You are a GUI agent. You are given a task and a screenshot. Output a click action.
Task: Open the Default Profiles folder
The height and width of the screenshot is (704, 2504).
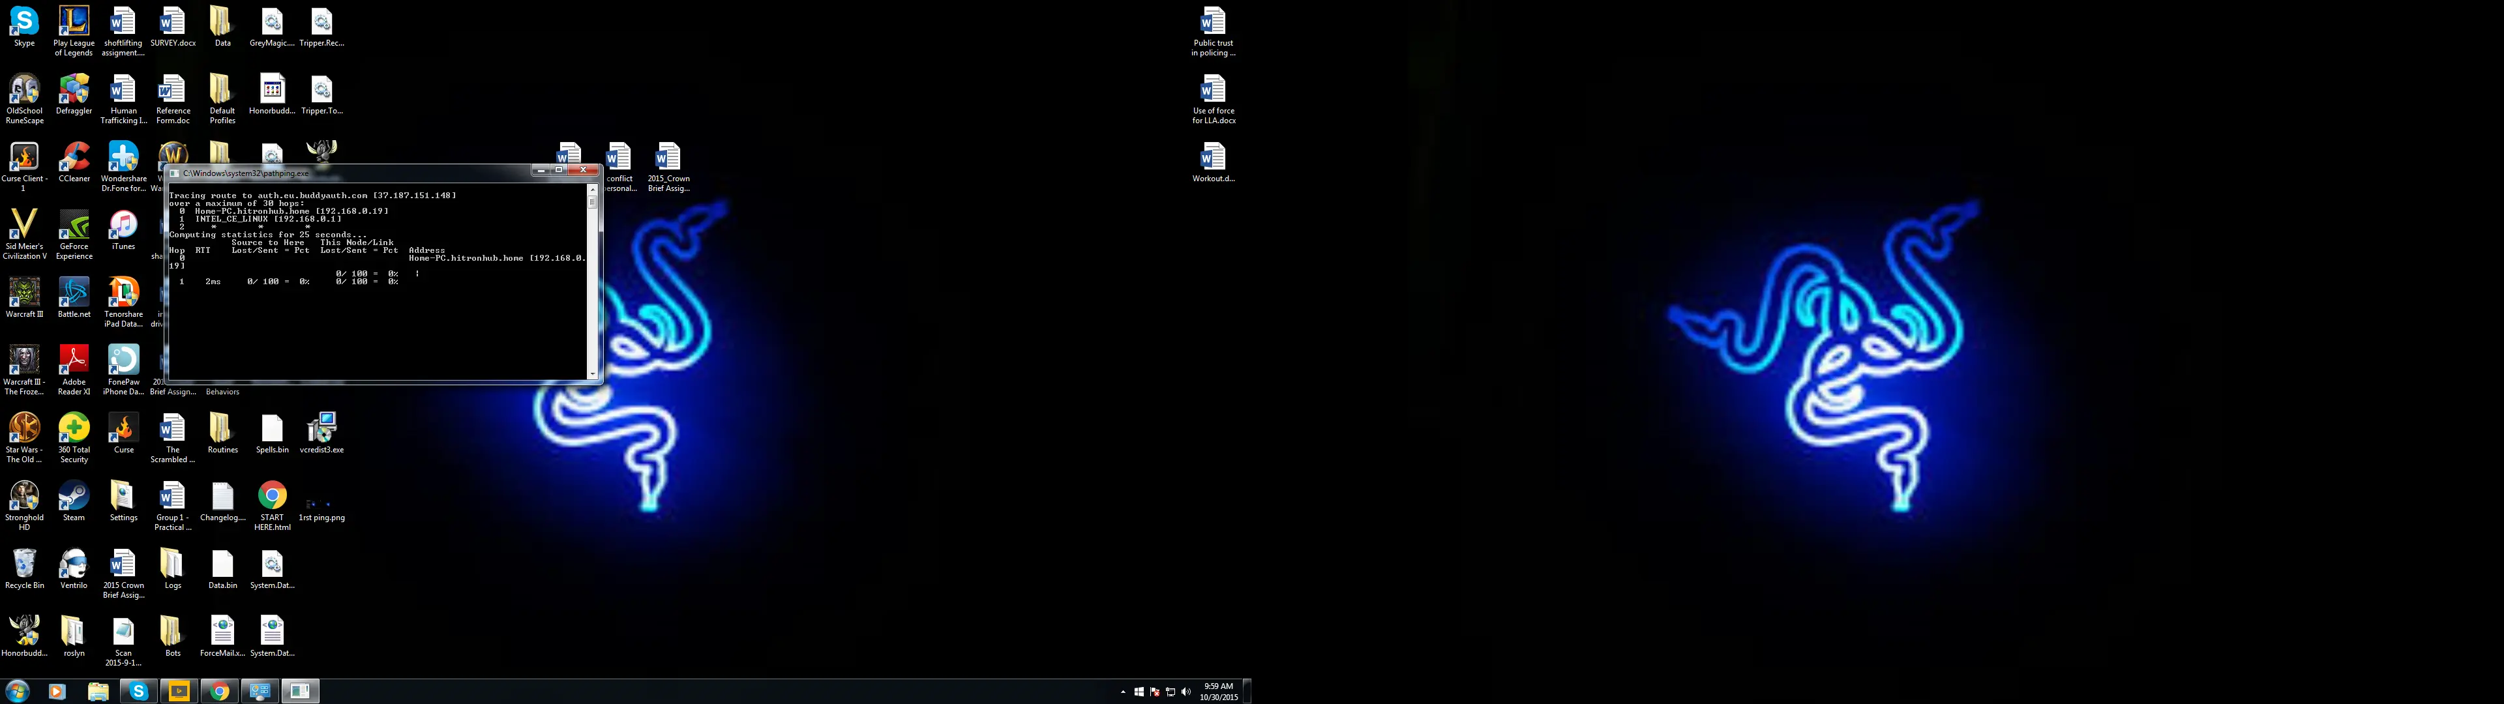pyautogui.click(x=222, y=99)
